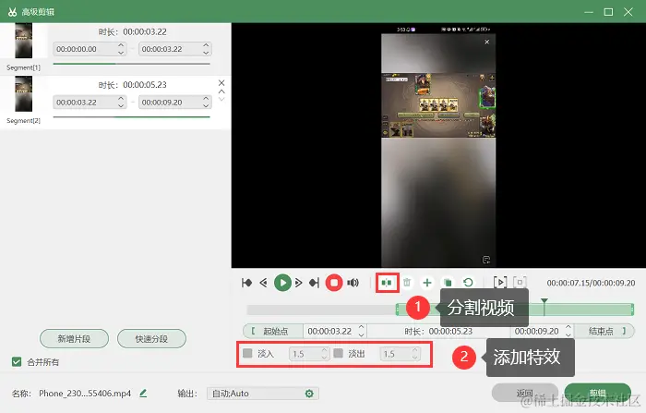Edit the output file name with the pencil
Image resolution: width=646 pixels, height=413 pixels.
click(x=143, y=394)
